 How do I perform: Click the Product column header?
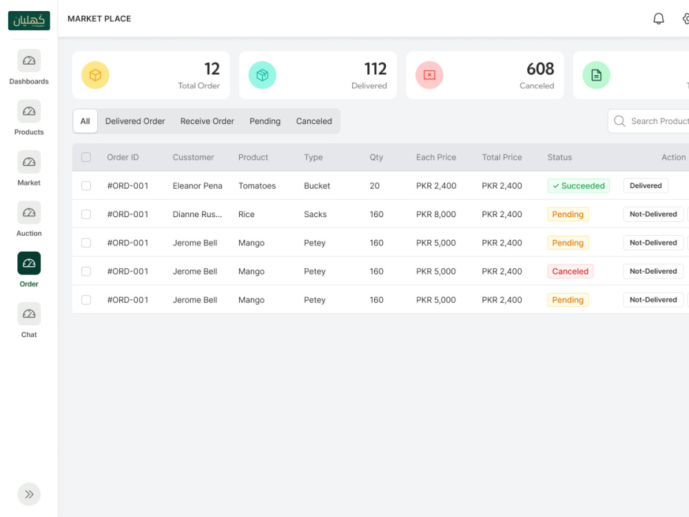pyautogui.click(x=253, y=157)
